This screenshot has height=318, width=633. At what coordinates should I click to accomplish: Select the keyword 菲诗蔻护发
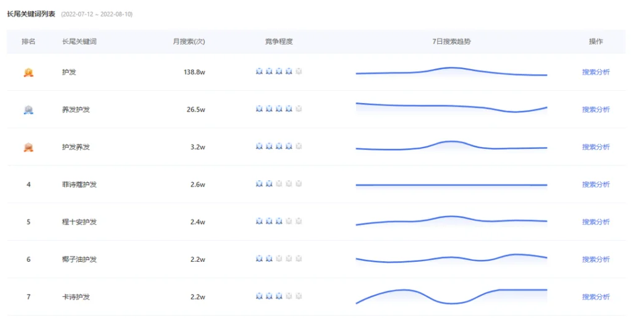coord(79,185)
